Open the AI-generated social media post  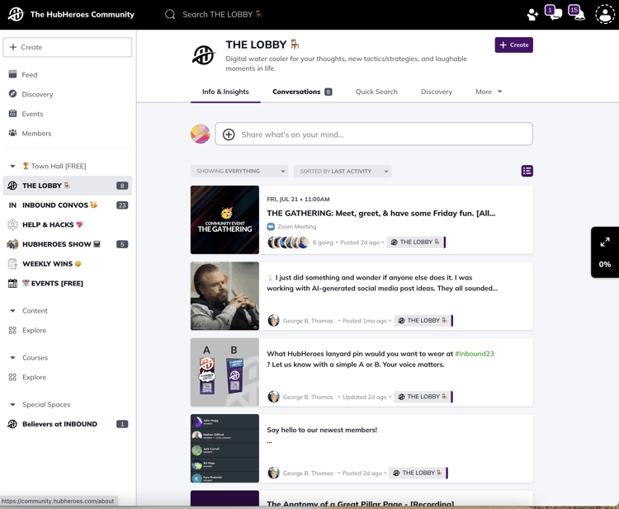click(x=382, y=283)
